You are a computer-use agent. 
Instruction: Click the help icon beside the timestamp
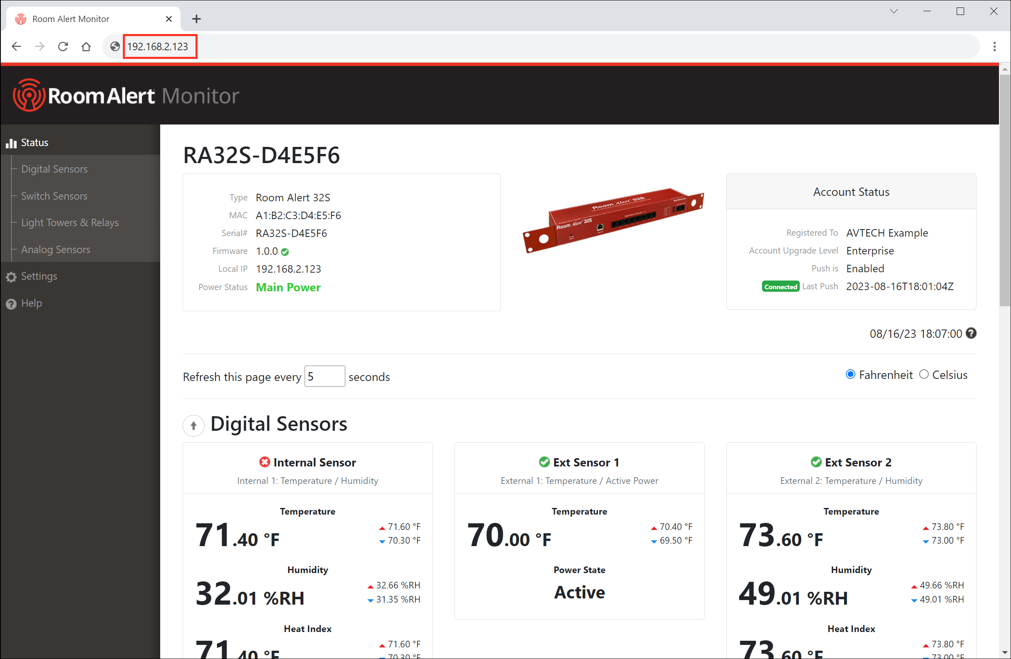(971, 333)
